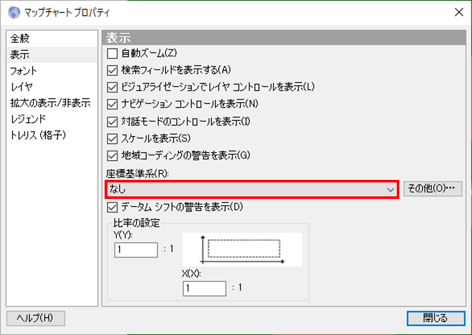
Task: Select 拡大の表示/非表示 in the list
Action: coord(51,103)
